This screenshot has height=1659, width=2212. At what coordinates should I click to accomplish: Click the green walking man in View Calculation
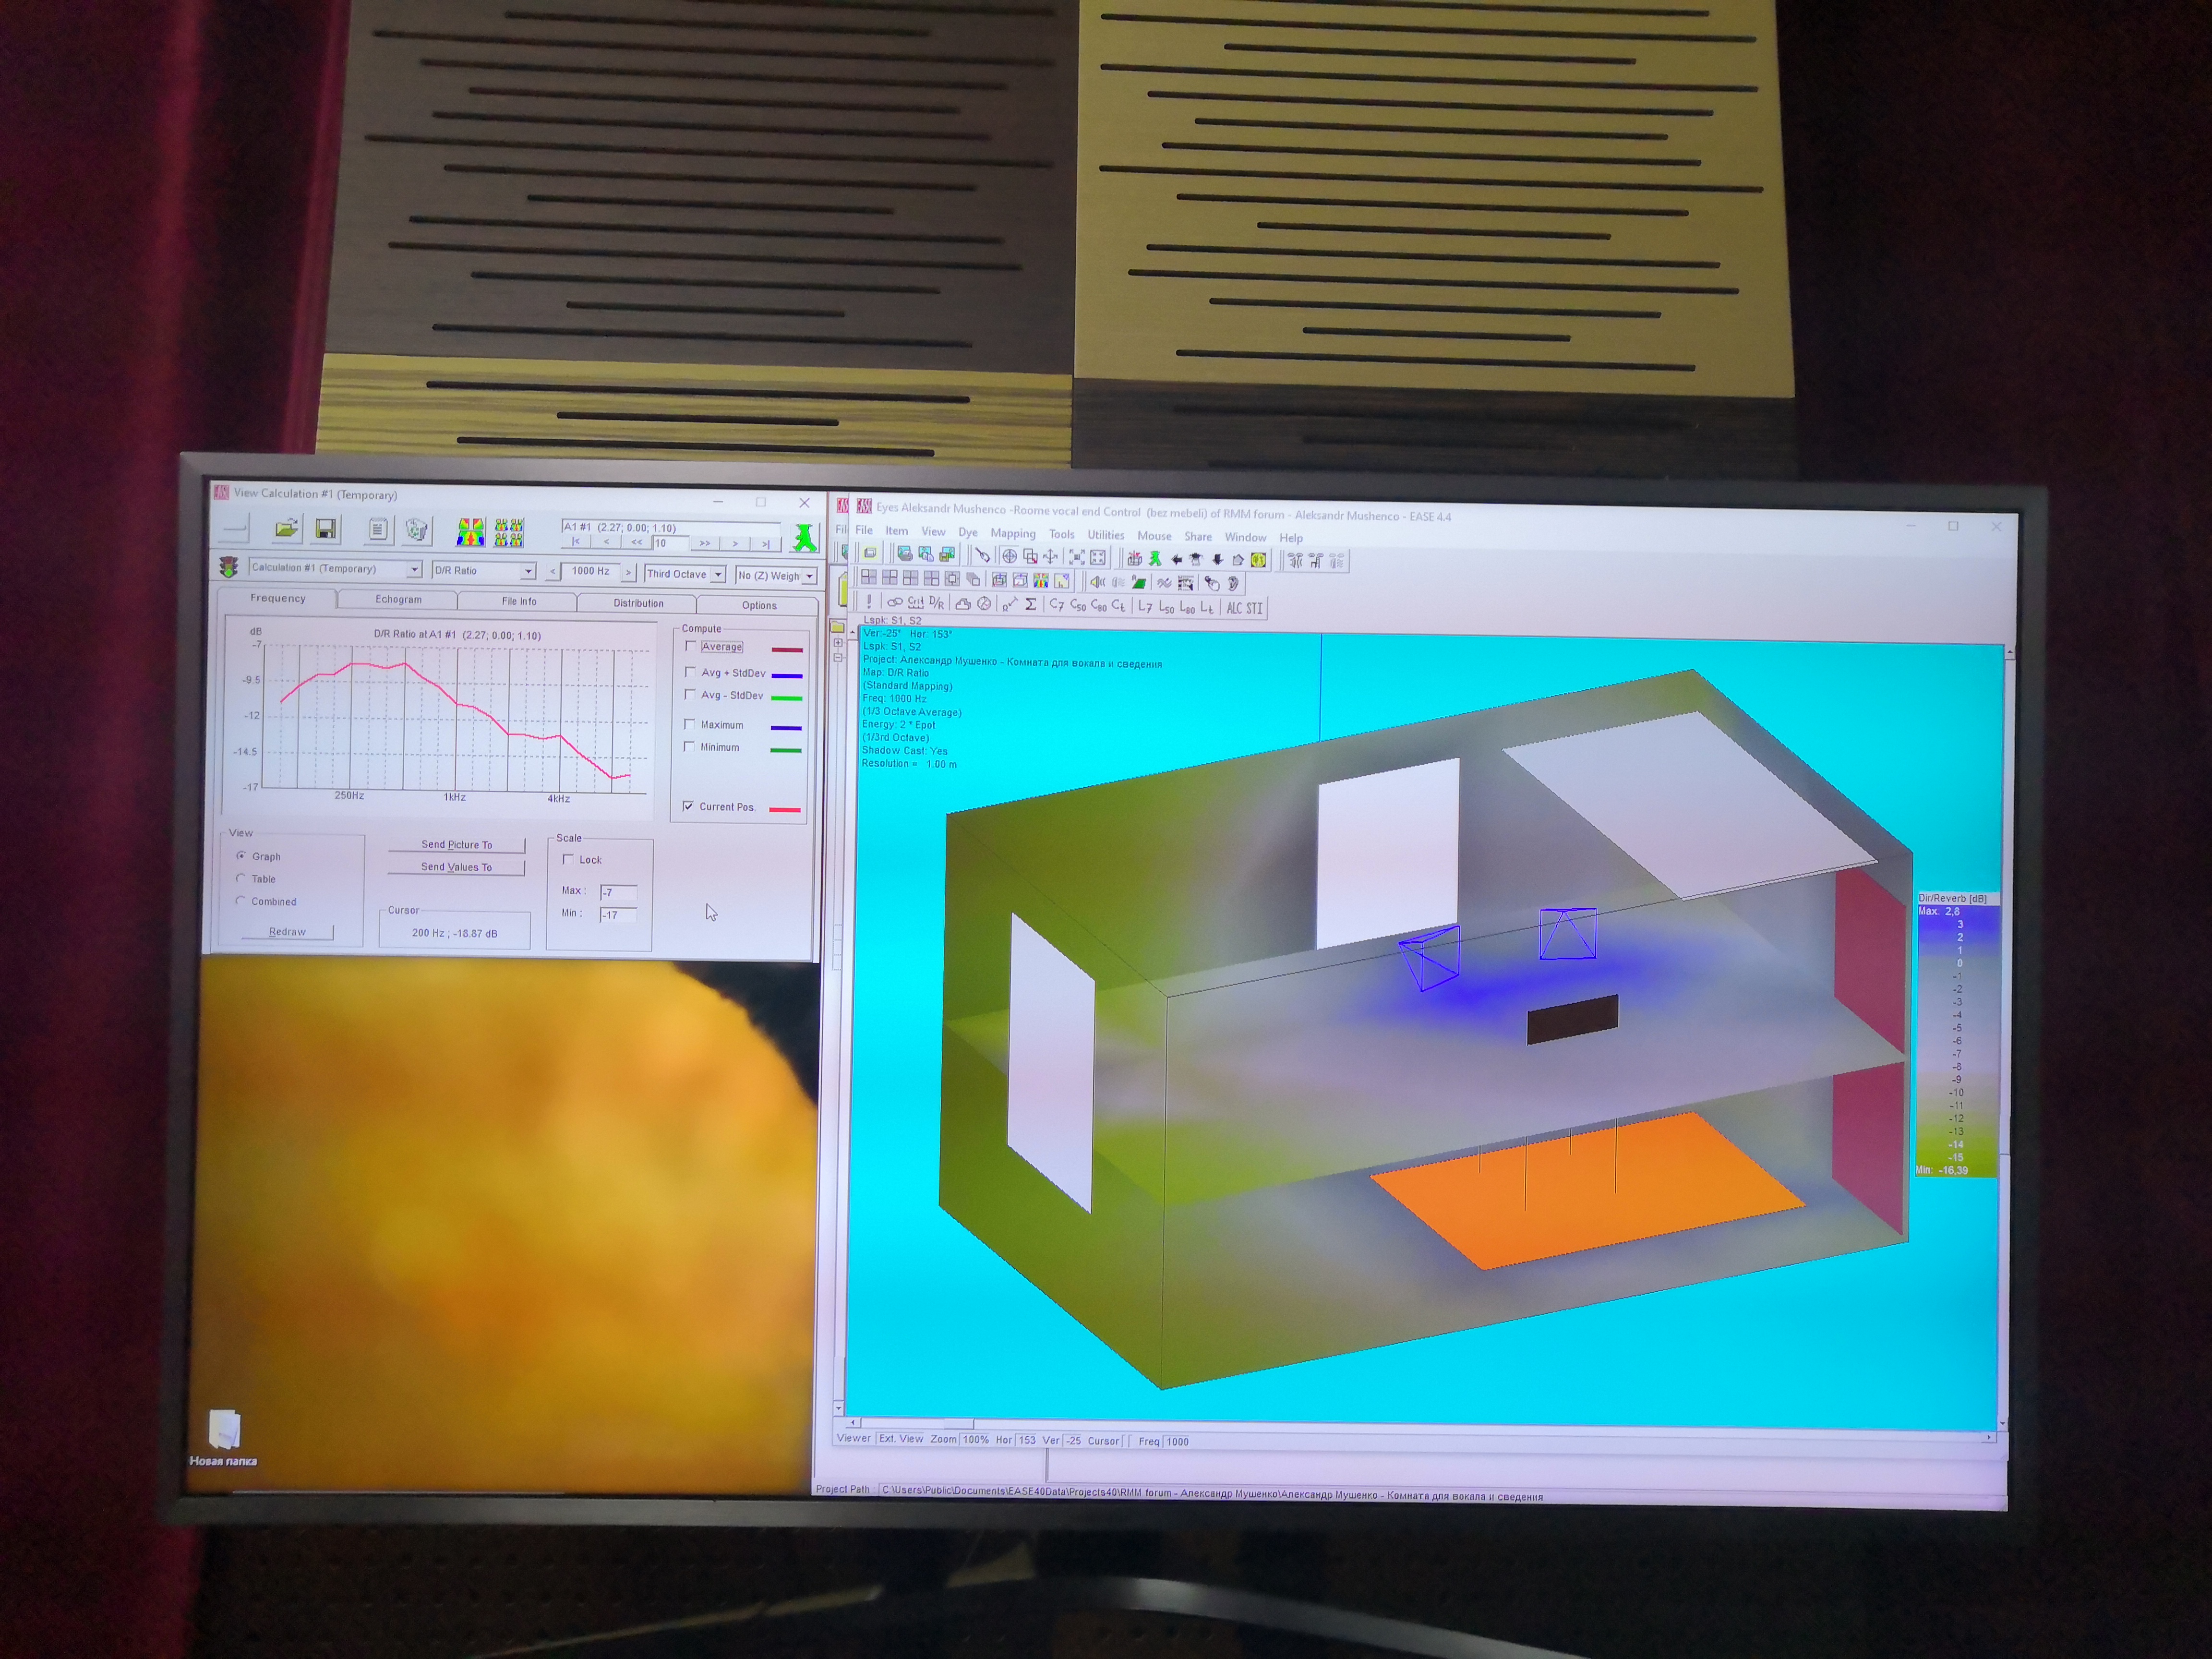pyautogui.click(x=805, y=538)
